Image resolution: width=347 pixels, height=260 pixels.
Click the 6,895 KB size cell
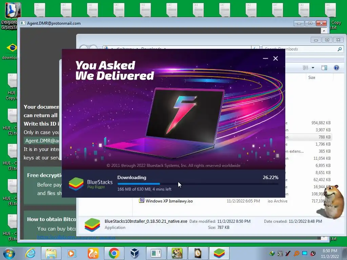pyautogui.click(x=323, y=165)
